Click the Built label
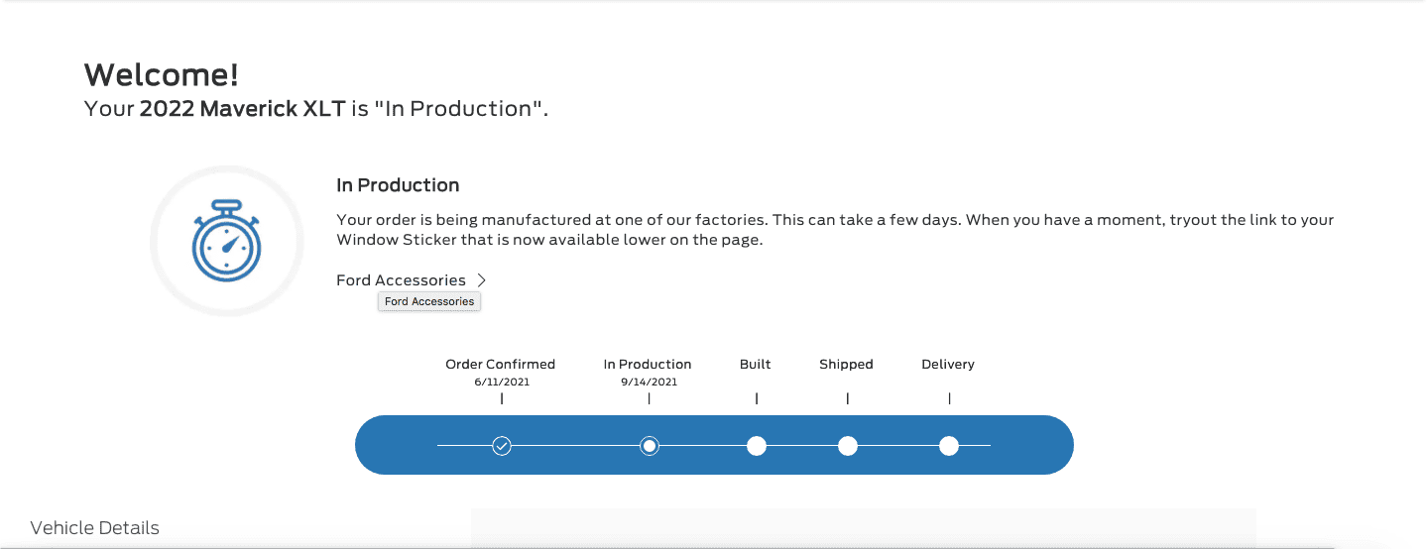This screenshot has width=1428, height=549. coord(756,364)
